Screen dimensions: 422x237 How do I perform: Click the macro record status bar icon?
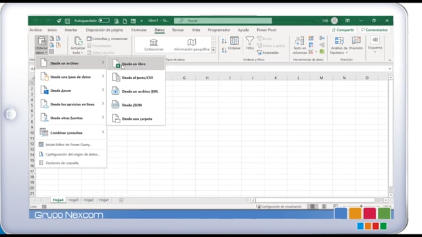pos(44,207)
